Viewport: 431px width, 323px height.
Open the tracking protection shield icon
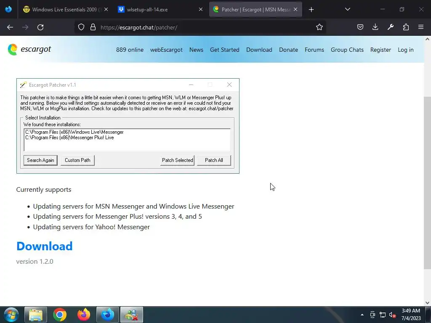(81, 27)
